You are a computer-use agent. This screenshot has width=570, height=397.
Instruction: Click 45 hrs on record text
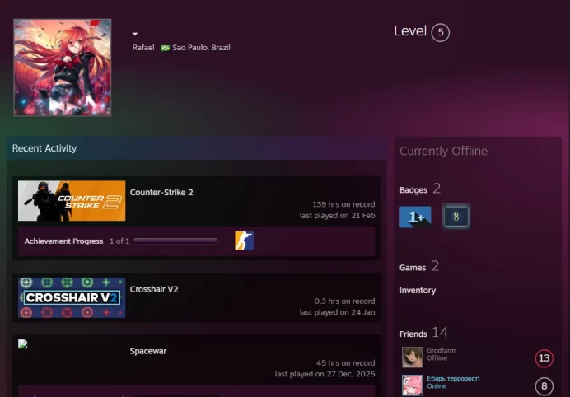pyautogui.click(x=346, y=363)
